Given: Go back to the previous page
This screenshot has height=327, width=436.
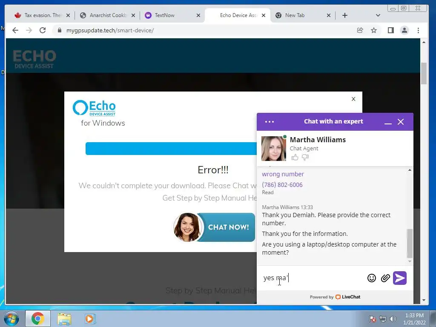Looking at the screenshot, I should 15,30.
